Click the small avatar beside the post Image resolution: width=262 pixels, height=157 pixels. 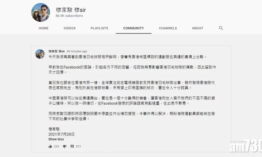40,54
